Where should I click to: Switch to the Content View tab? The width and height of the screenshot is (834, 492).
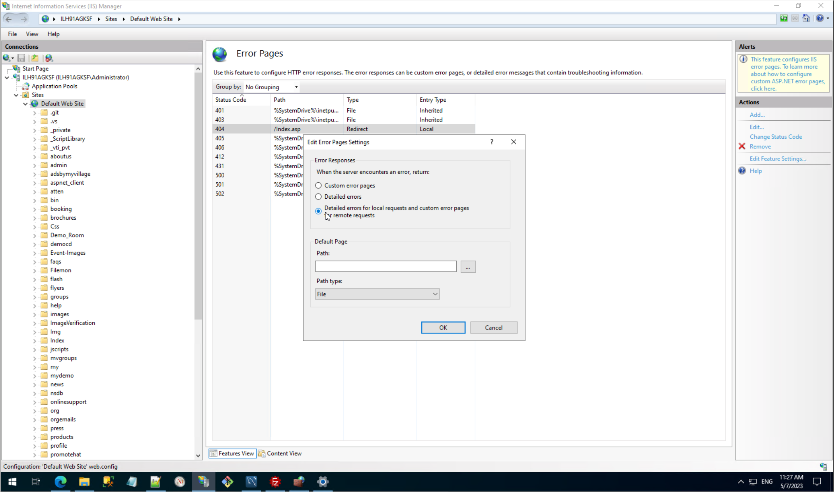pyautogui.click(x=280, y=453)
